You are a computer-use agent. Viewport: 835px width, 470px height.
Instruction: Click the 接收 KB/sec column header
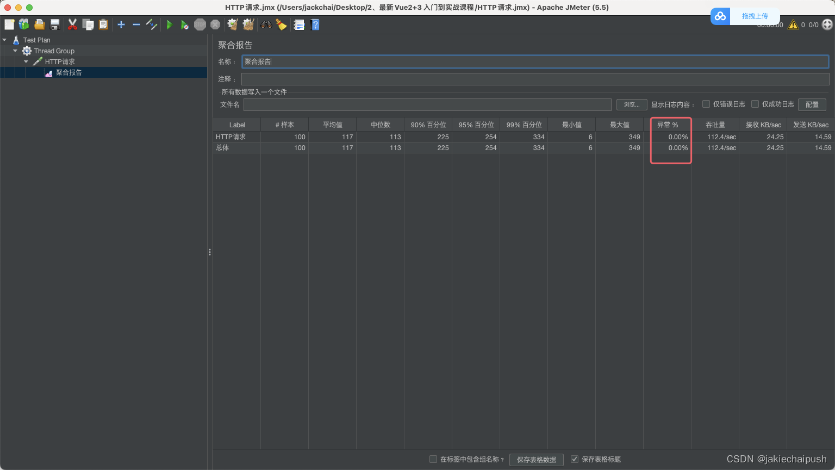[x=763, y=125]
